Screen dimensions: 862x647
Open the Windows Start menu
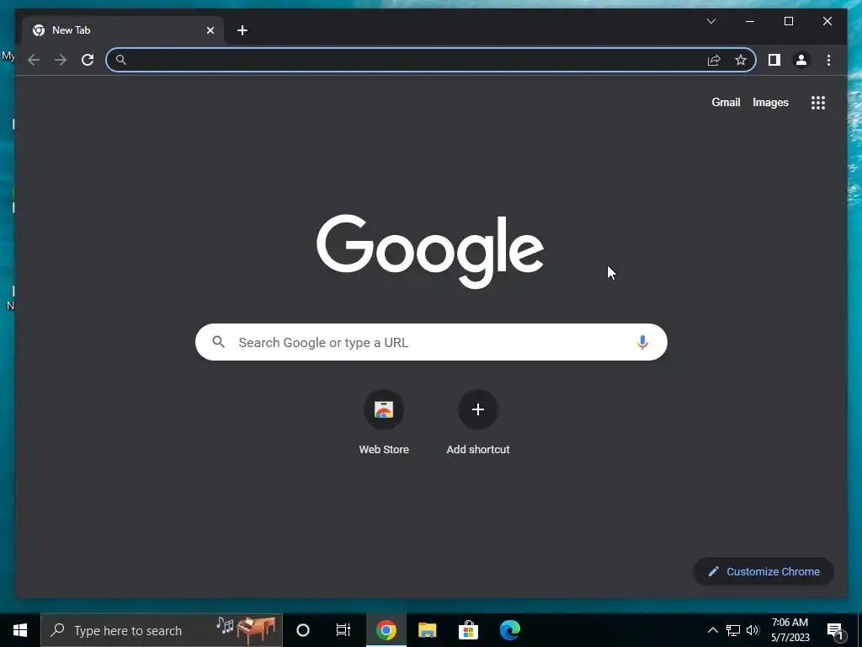[x=20, y=630]
